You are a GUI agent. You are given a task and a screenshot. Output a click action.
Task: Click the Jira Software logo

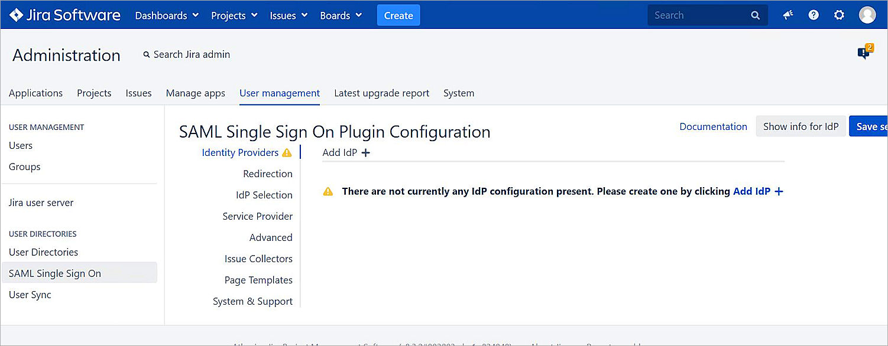[65, 15]
